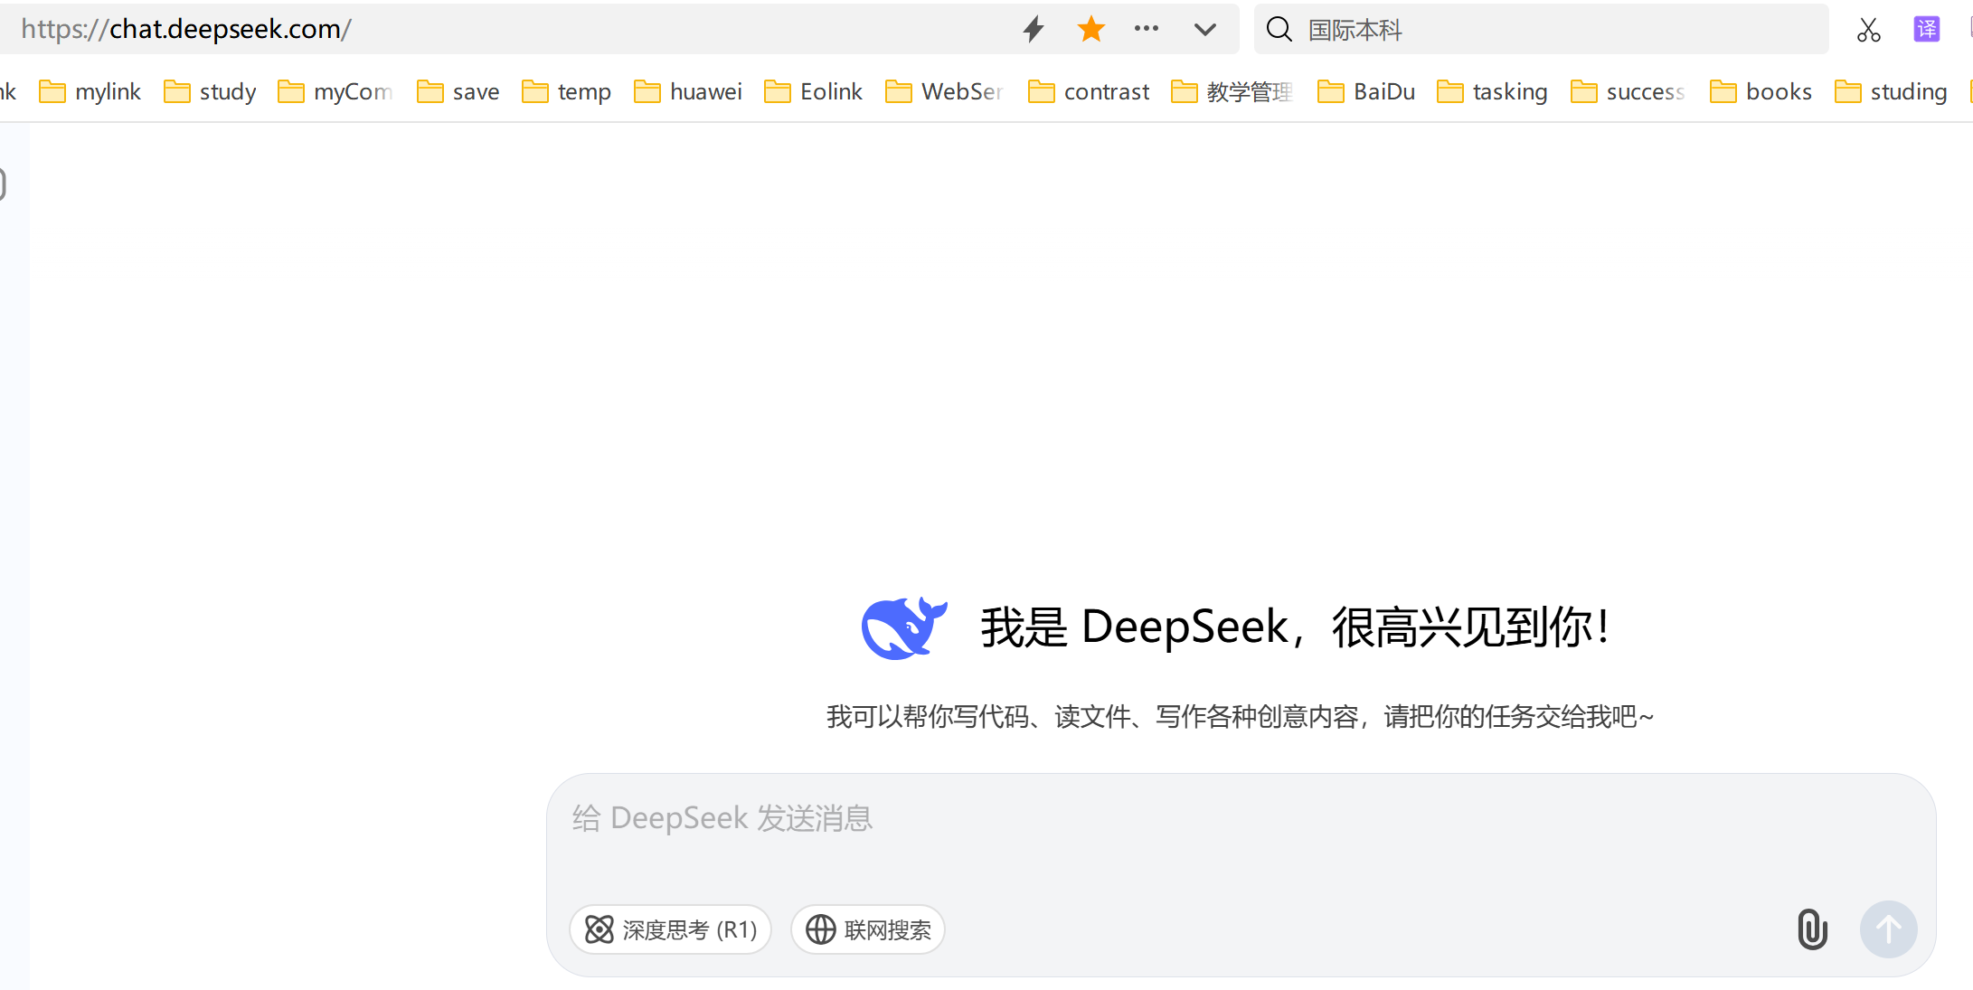Expand the three-dots extension menu

tap(1147, 29)
